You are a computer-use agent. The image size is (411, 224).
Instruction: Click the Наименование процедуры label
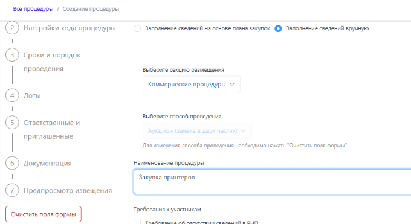[169, 162]
